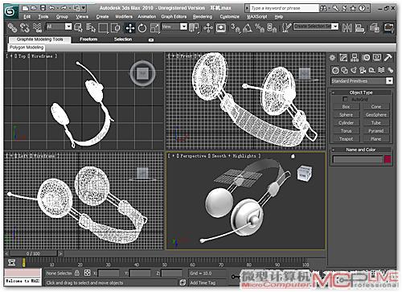Toggle the Selection Lock icon

pos(77,273)
